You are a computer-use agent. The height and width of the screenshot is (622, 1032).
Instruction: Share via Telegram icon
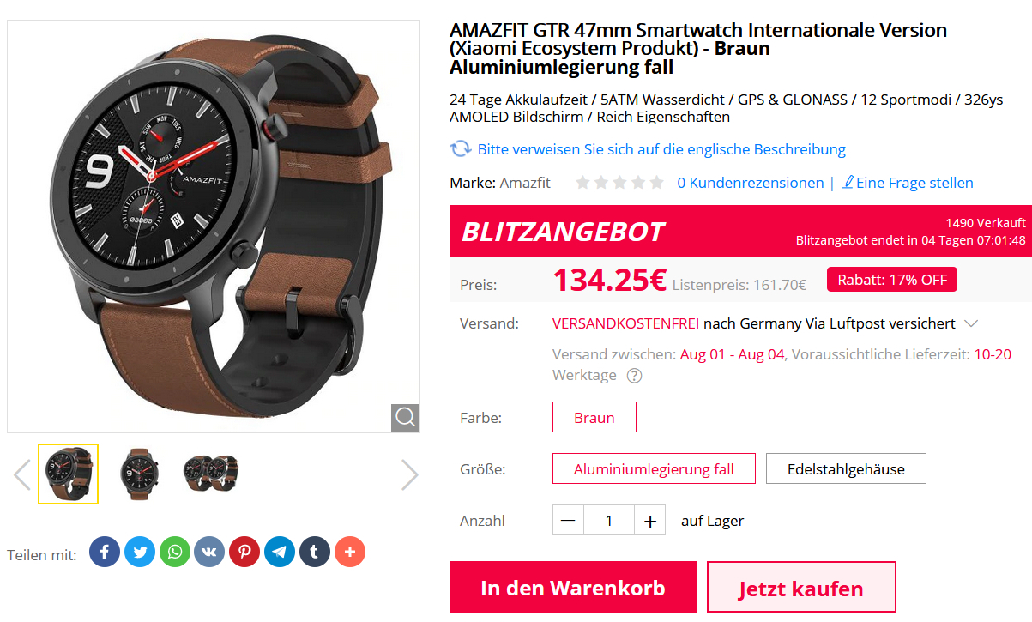coord(280,552)
